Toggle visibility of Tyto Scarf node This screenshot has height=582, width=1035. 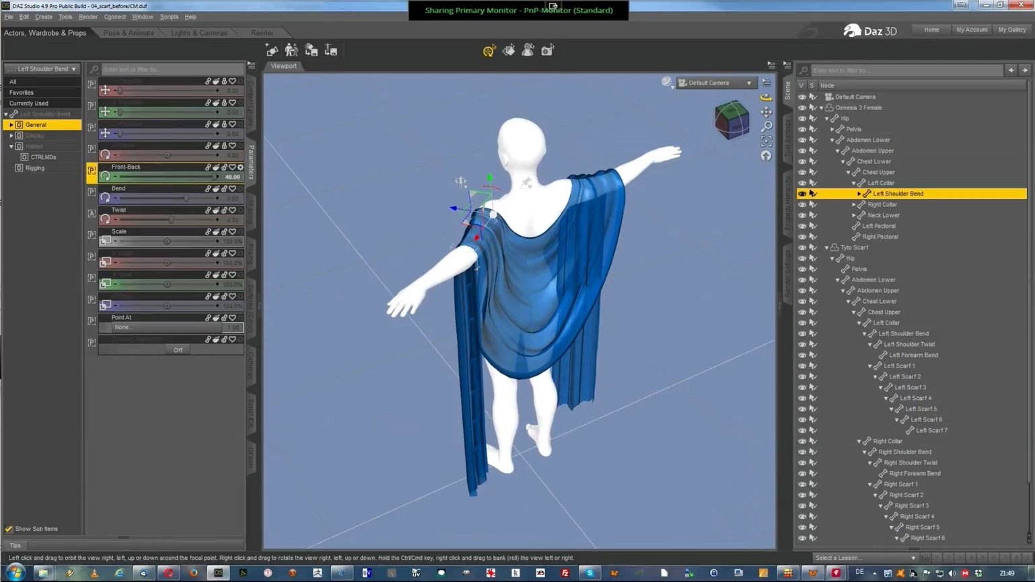pos(801,247)
